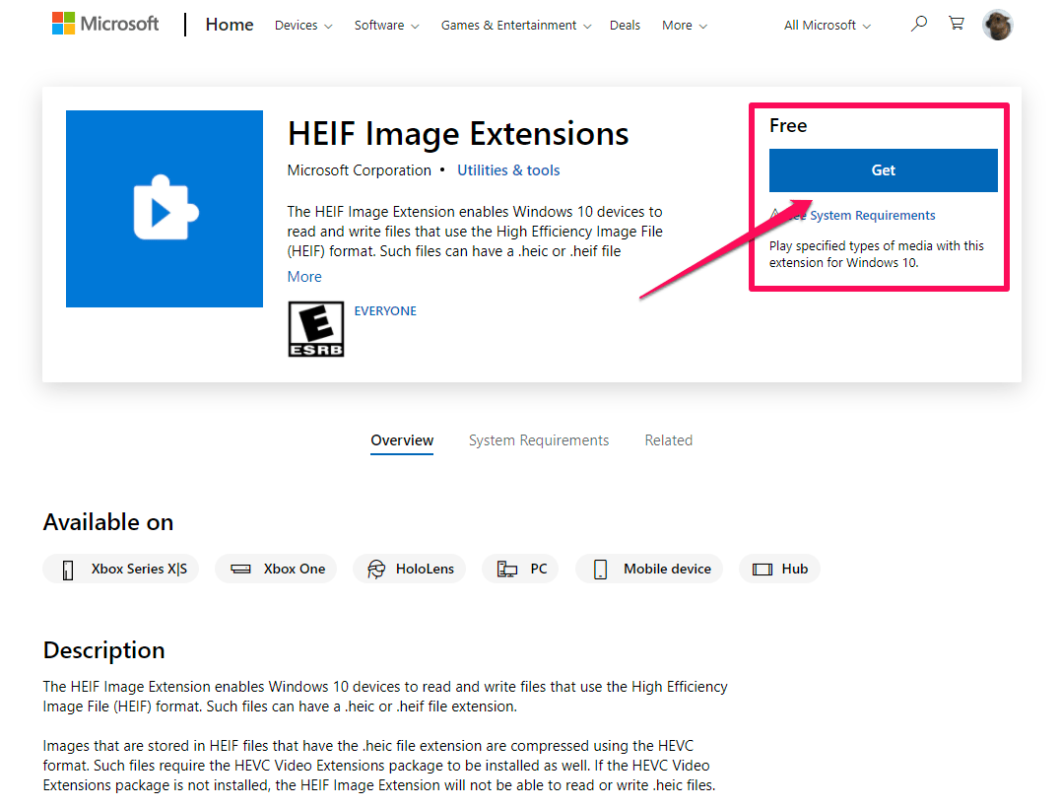Select the Overview tab
The height and width of the screenshot is (807, 1060).
coord(402,440)
